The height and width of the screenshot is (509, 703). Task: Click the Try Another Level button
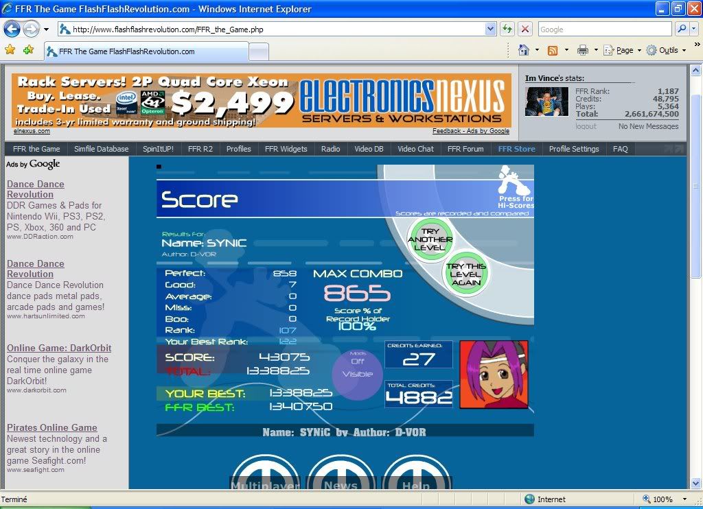(x=430, y=239)
